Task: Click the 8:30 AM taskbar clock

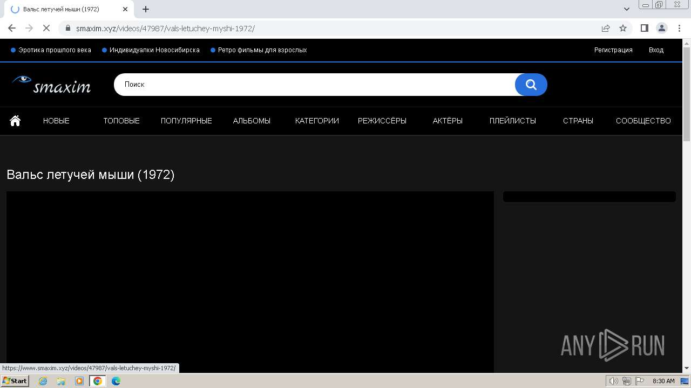Action: pyautogui.click(x=663, y=381)
